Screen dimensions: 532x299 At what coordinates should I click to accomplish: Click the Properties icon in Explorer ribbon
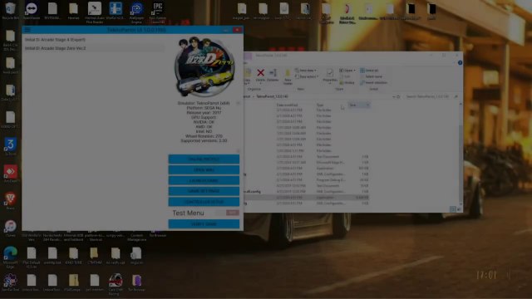[329, 73]
